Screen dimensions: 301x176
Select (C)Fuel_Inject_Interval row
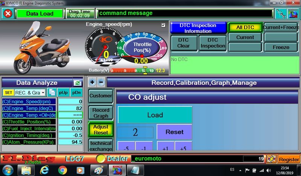pos(29,128)
